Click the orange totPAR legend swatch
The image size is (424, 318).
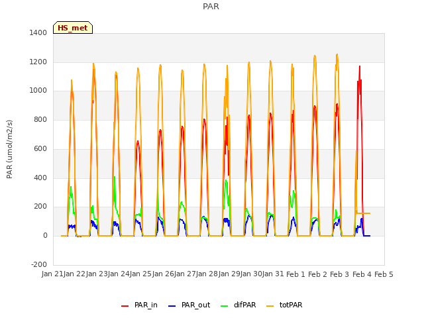point(270,306)
